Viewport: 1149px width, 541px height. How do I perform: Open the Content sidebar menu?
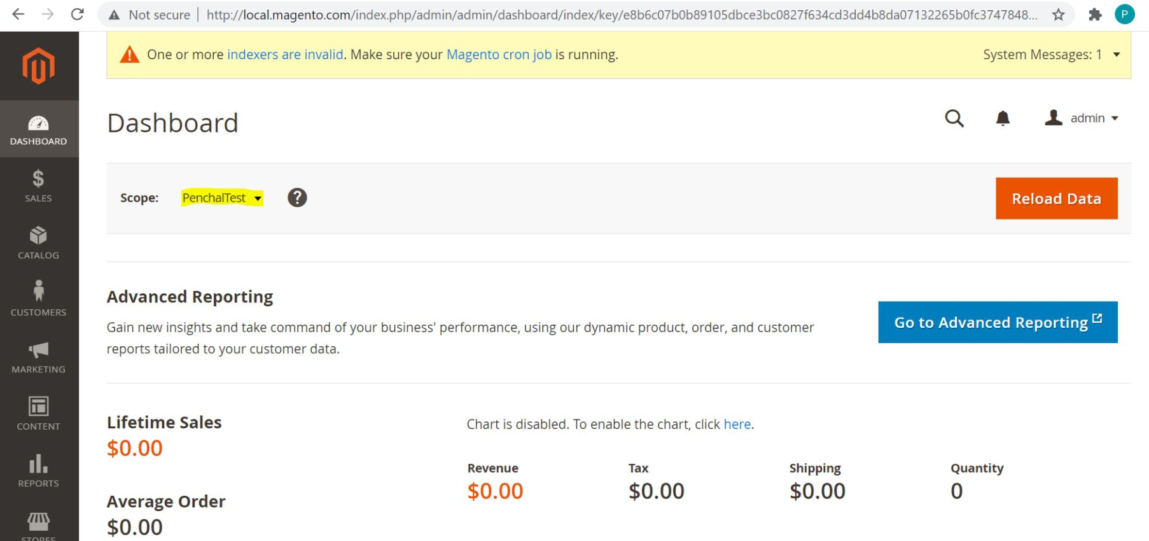click(39, 414)
